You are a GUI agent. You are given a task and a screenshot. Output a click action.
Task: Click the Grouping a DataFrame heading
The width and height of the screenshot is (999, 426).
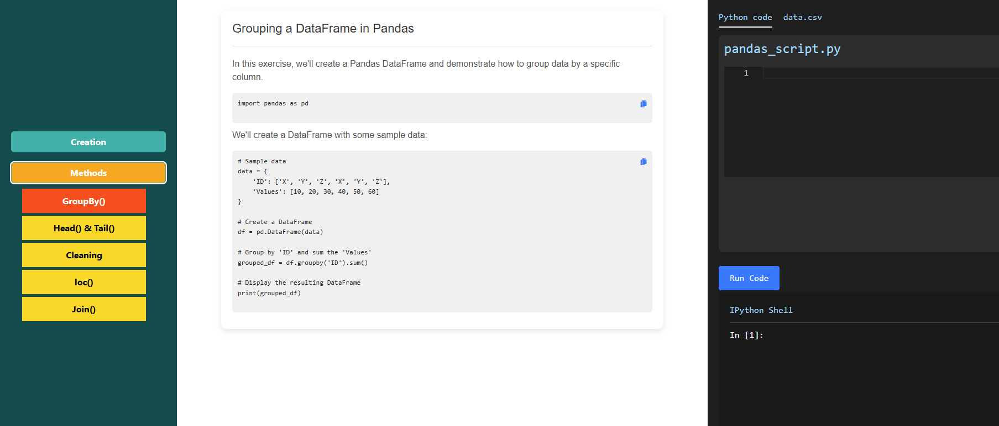[323, 28]
